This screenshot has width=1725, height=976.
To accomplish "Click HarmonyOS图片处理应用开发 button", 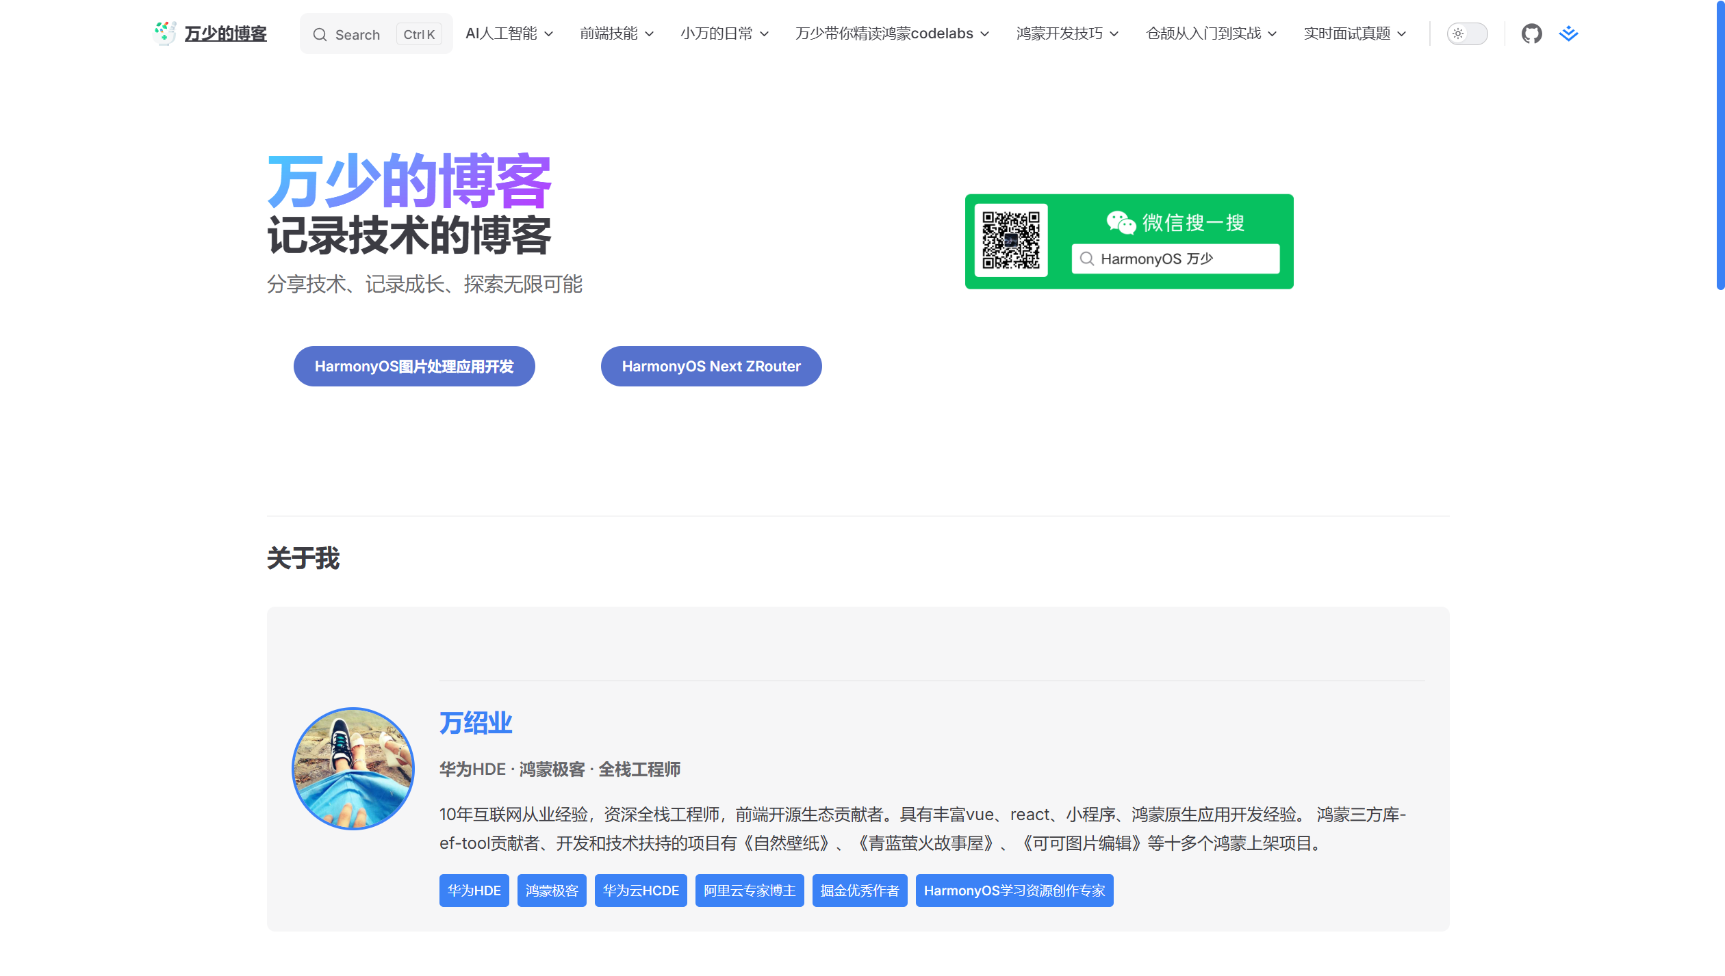I will tap(414, 367).
